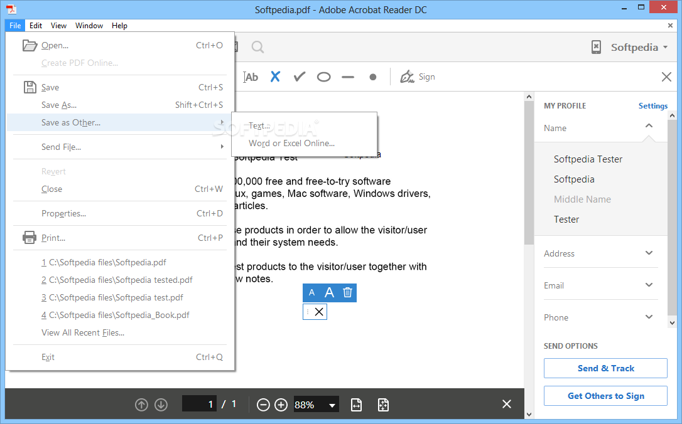Open Properties... from File menu
The image size is (682, 424).
point(121,213)
